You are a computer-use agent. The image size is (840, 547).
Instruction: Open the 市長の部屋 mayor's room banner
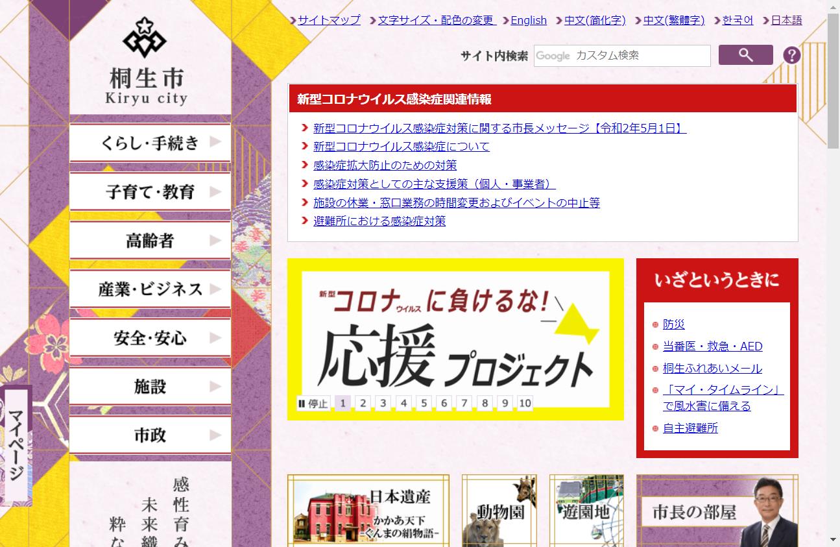[x=716, y=513]
